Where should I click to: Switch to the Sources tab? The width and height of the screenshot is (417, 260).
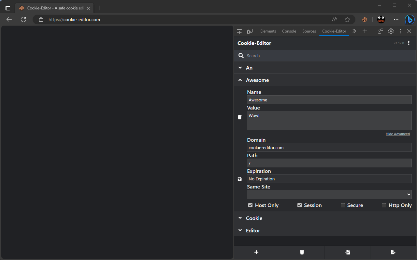point(309,31)
